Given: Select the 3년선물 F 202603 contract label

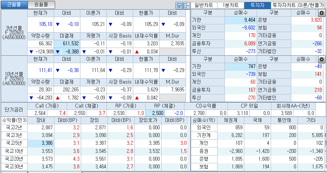Looking at the screenshot, I should tap(14, 33).
